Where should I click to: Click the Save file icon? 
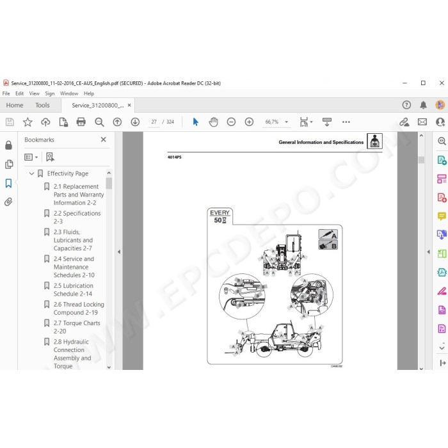pyautogui.click(x=10, y=122)
